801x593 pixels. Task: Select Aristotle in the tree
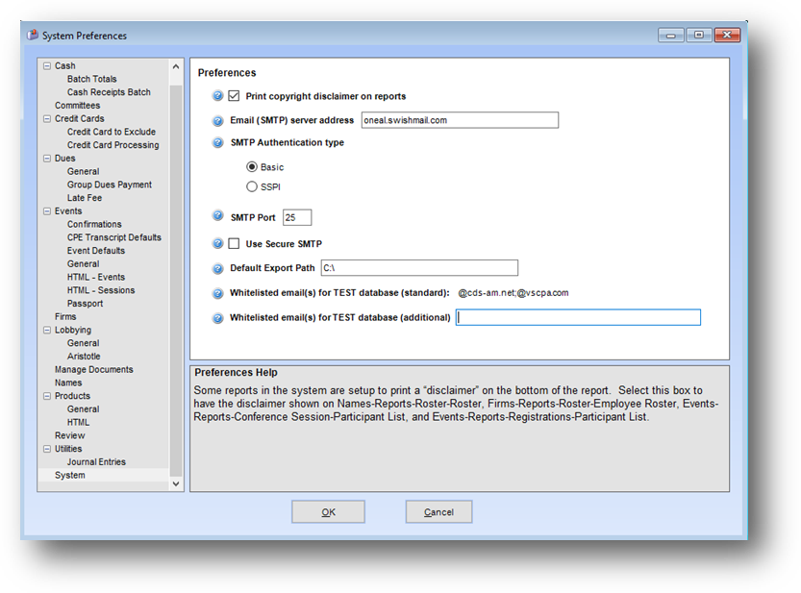(x=84, y=357)
